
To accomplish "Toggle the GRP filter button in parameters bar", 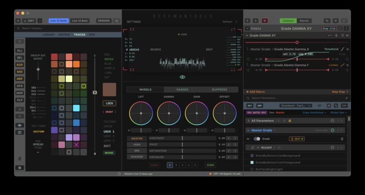I will [259, 106].
